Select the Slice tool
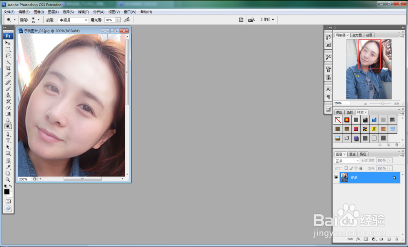408x247 pixels. click(8, 75)
